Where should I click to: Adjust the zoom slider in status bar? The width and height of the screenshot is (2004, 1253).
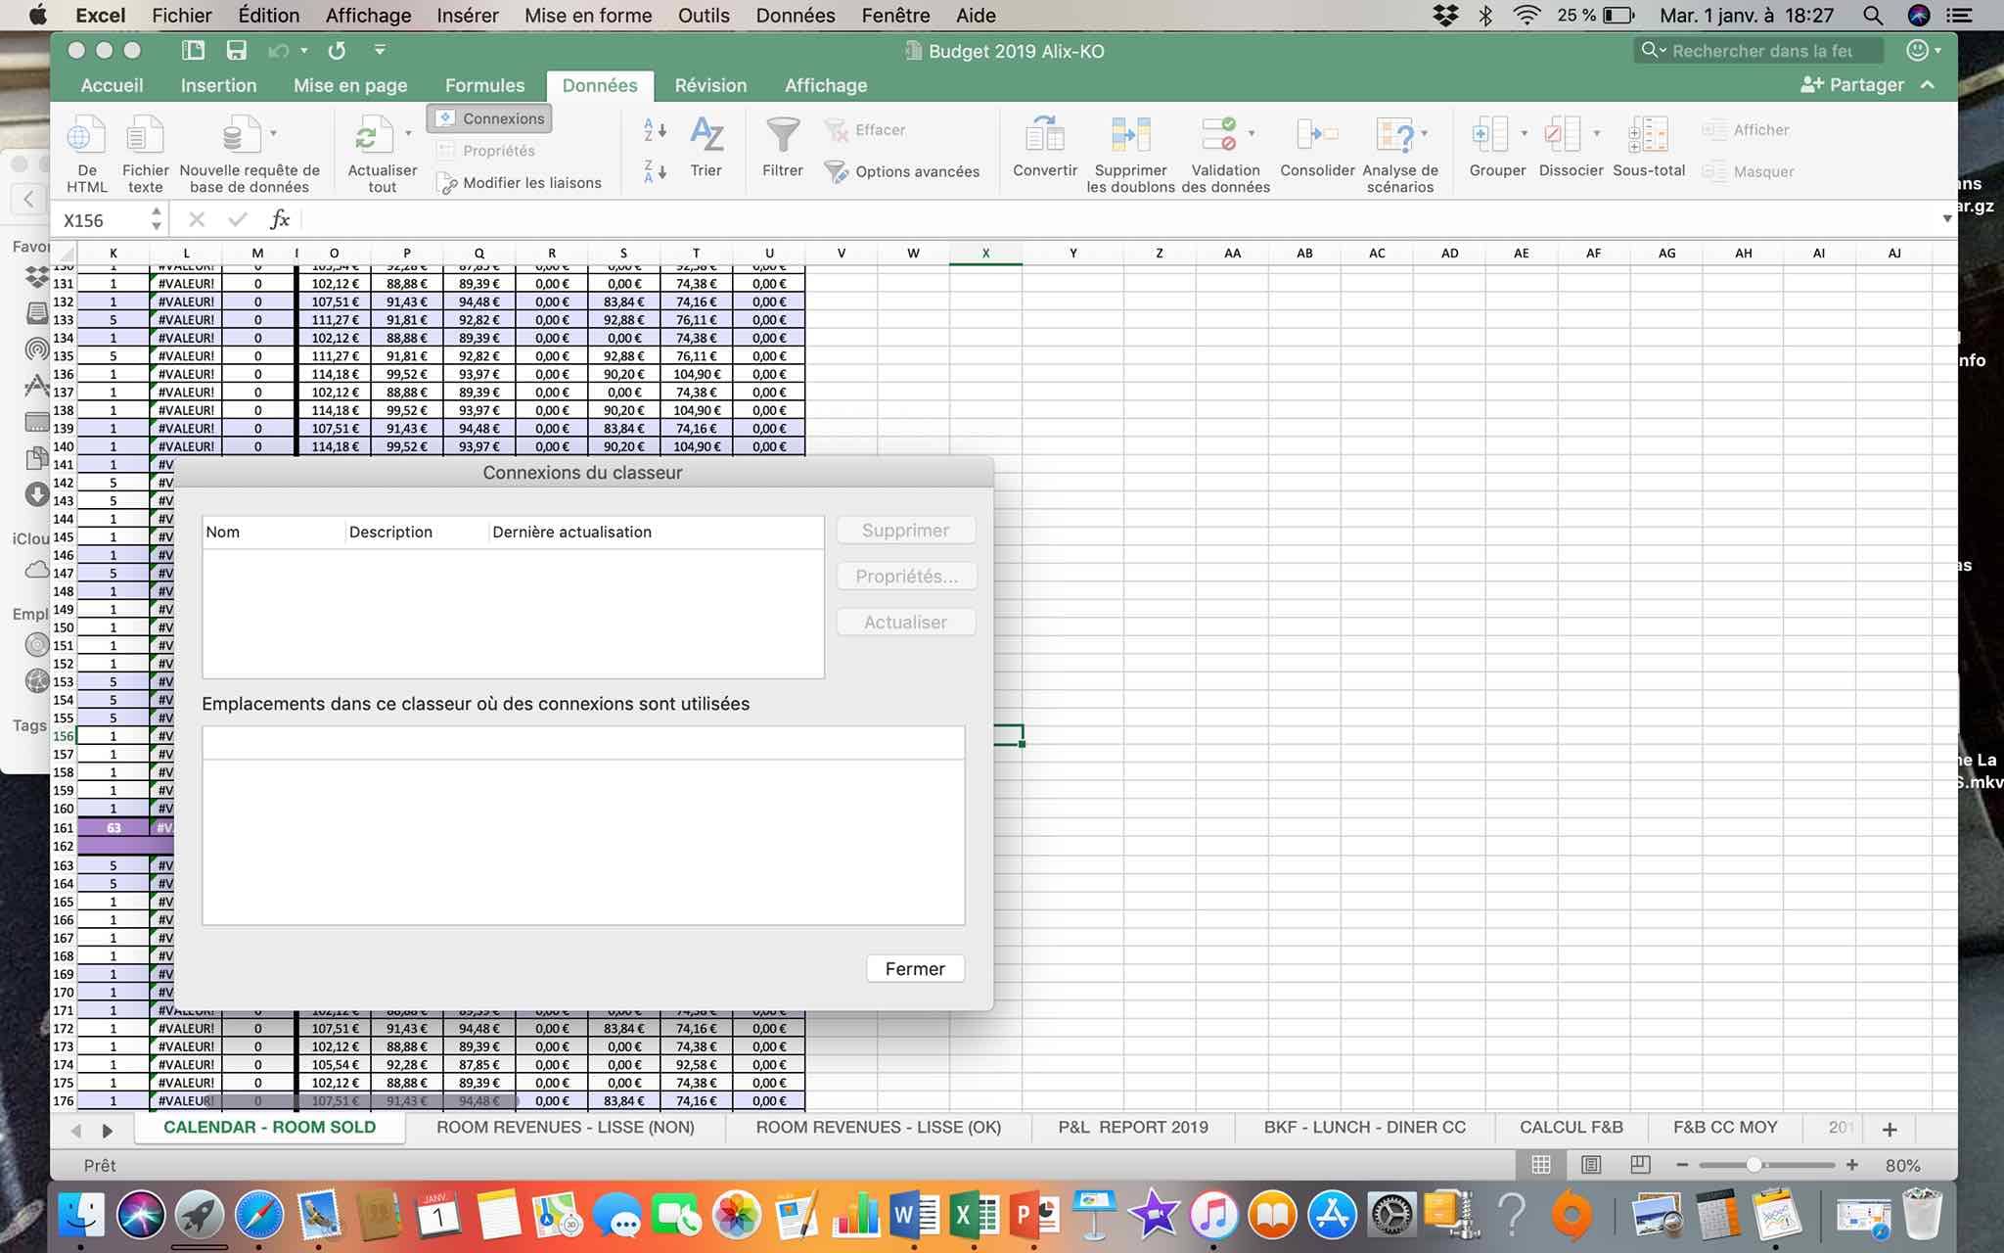pos(1753,1165)
